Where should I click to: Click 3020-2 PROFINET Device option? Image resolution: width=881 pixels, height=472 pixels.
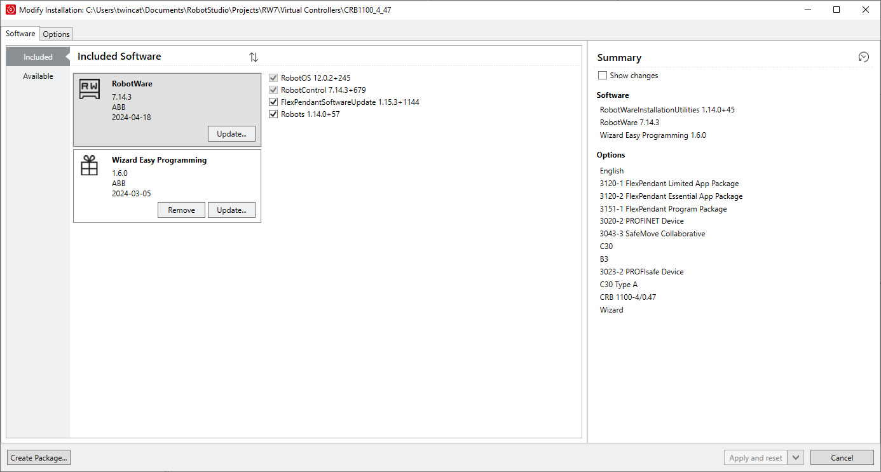pyautogui.click(x=641, y=221)
